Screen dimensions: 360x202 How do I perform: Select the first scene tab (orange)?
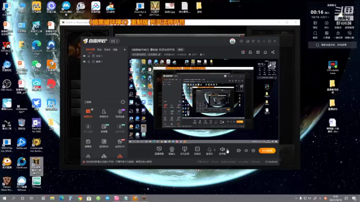(x=90, y=49)
